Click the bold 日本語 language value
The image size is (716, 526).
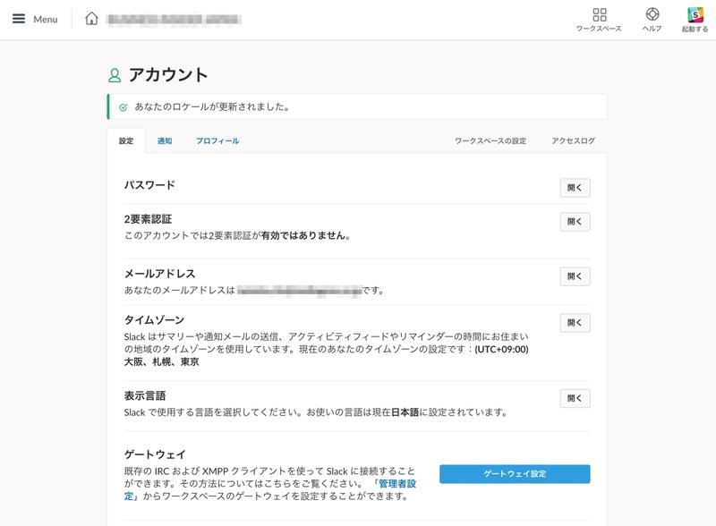point(405,412)
